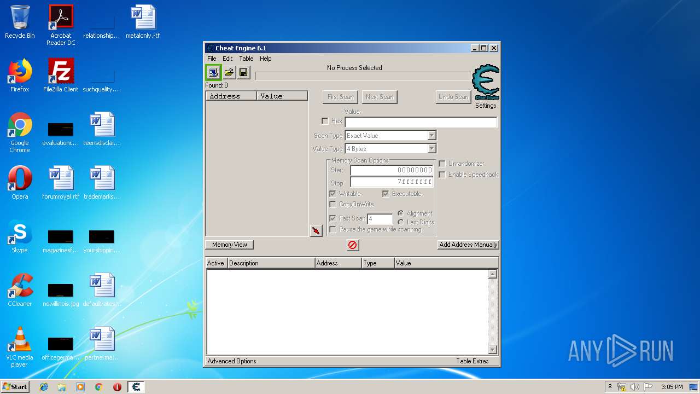Click the Undo Scan button
Viewport: 700px width, 394px height.
tap(453, 97)
